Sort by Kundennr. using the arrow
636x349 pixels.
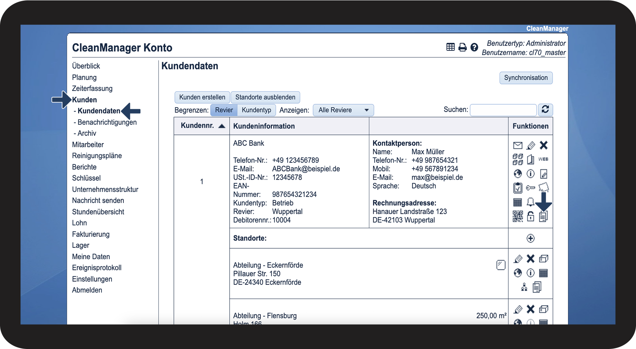[222, 126]
